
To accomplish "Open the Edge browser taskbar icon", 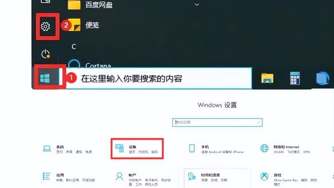I will pyautogui.click(x=323, y=78).
